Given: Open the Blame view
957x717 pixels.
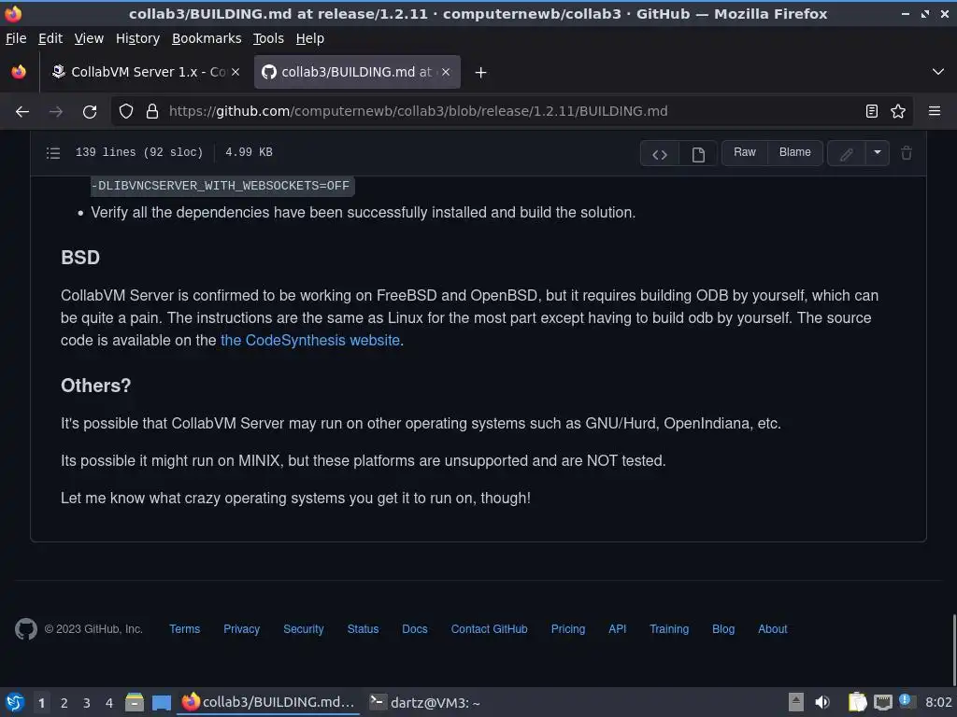Looking at the screenshot, I should [794, 152].
